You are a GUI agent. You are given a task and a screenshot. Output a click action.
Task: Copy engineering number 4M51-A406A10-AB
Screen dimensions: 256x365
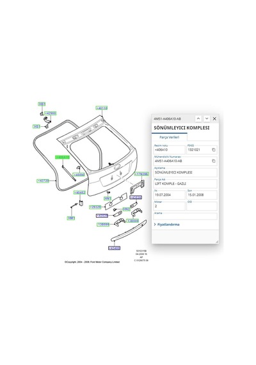214,161
